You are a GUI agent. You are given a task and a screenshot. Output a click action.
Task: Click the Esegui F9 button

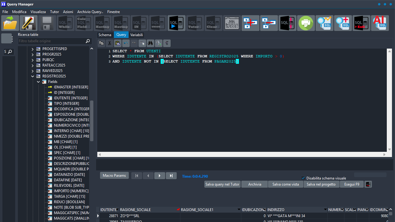[x=352, y=184]
